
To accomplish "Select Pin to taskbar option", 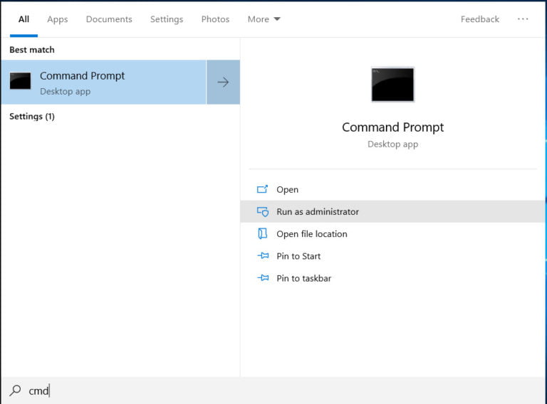I will coord(303,278).
